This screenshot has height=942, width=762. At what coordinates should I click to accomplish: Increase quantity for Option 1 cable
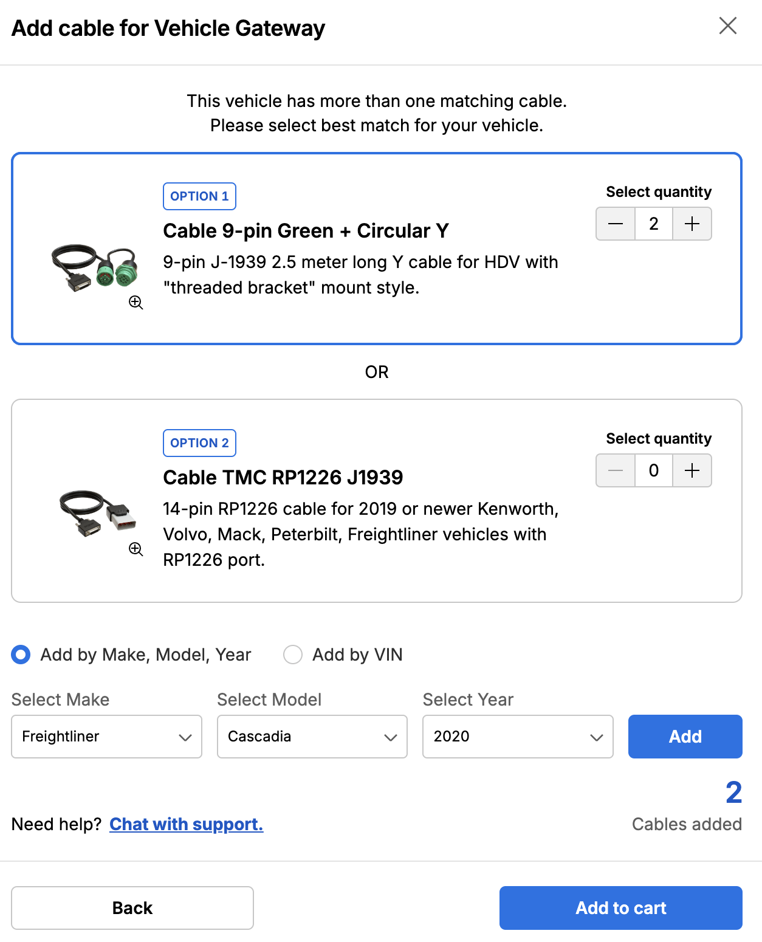[x=692, y=224]
